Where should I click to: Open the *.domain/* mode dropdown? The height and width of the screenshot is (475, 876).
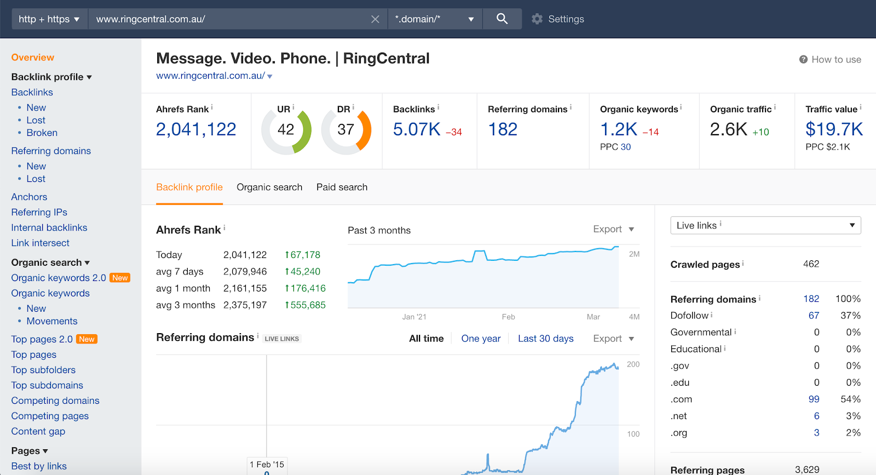434,19
